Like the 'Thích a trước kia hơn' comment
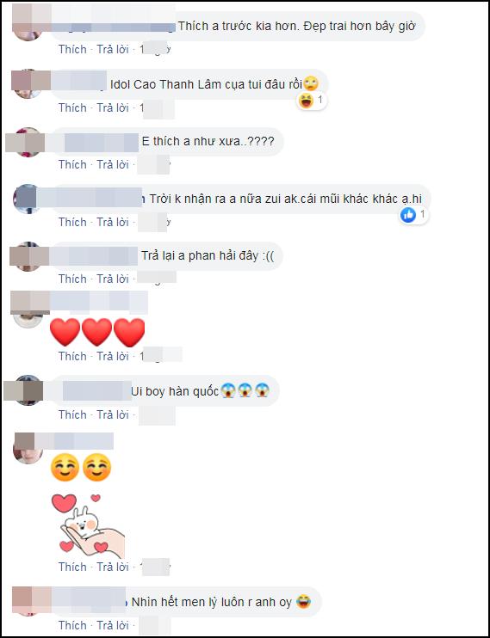The image size is (490, 638). tap(72, 49)
